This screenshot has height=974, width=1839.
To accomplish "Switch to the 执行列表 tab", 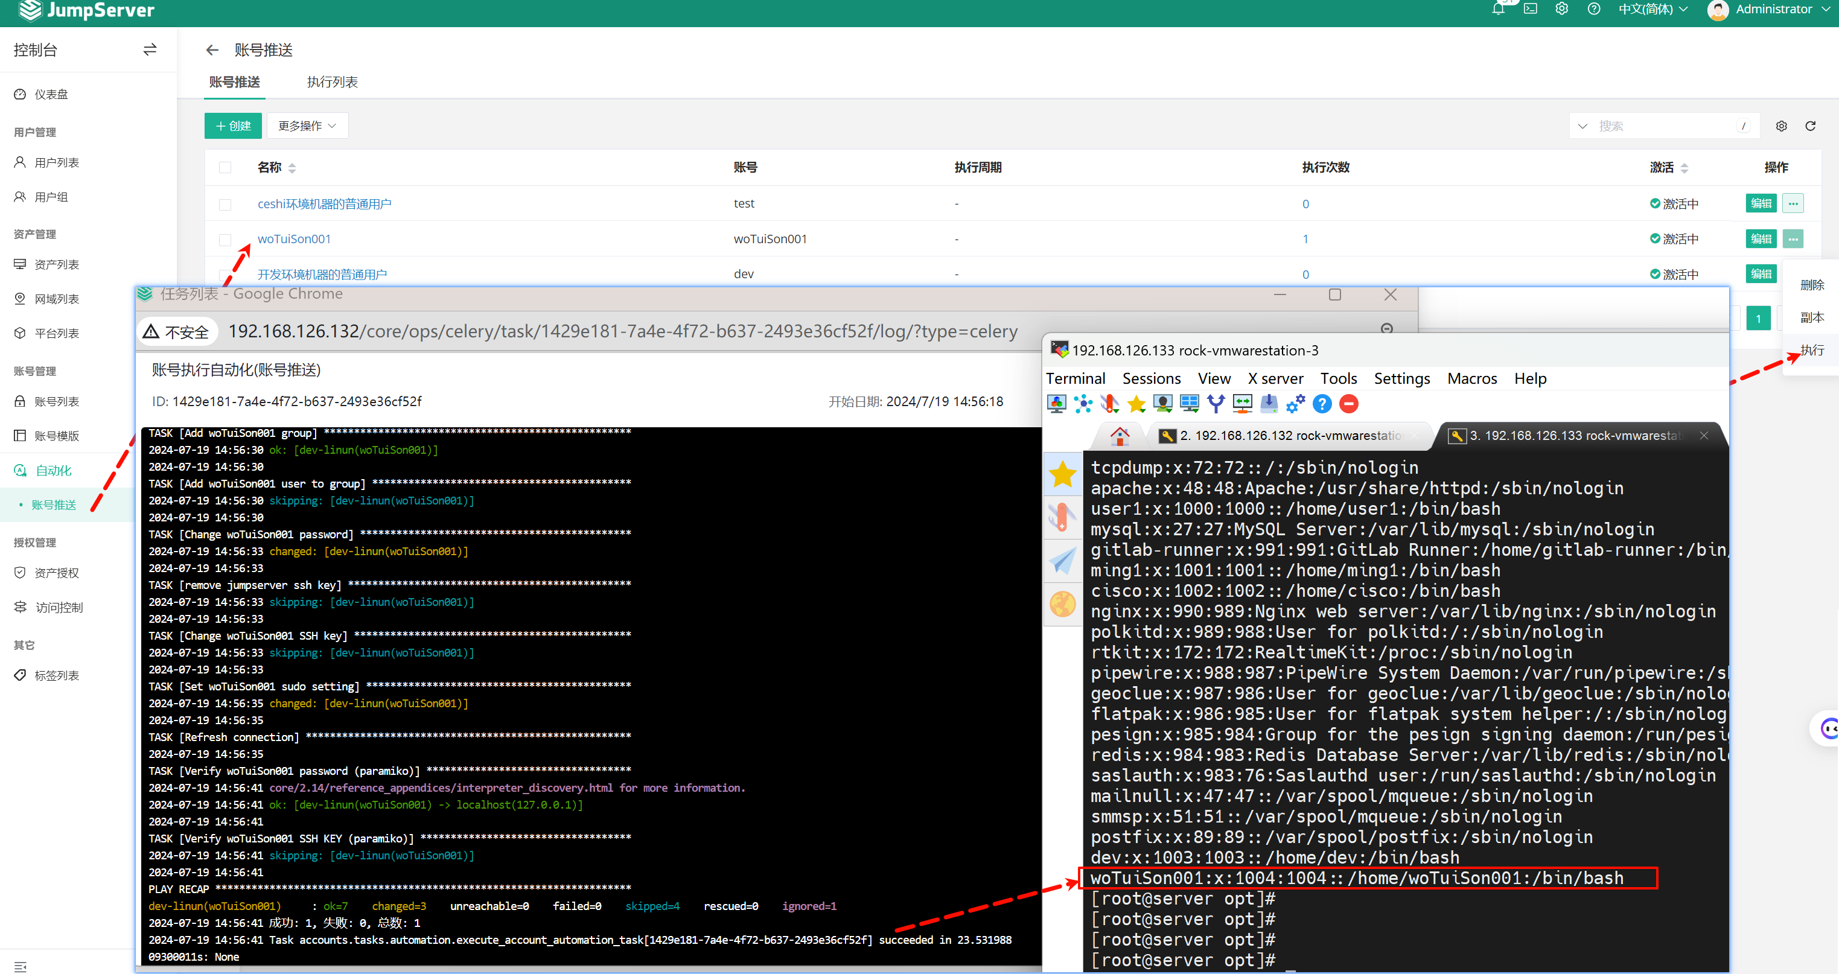I will (332, 82).
